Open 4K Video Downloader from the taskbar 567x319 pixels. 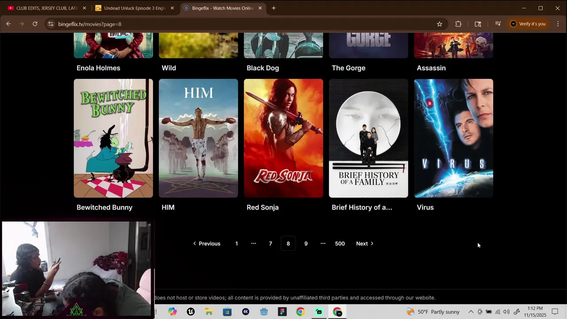pyautogui.click(x=245, y=312)
